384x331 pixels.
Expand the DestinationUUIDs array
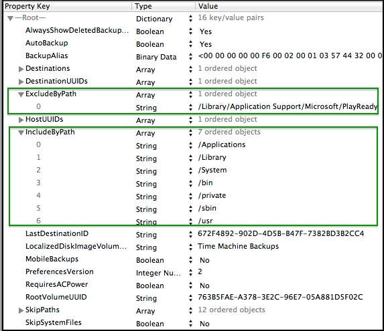point(21,82)
